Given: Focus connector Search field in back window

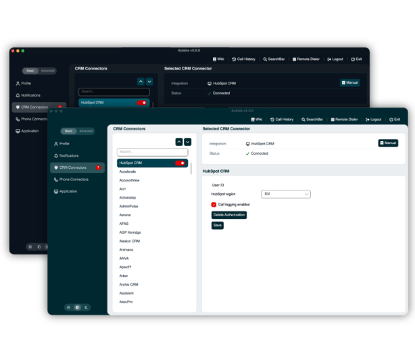Looking at the screenshot, I should click(x=114, y=92).
